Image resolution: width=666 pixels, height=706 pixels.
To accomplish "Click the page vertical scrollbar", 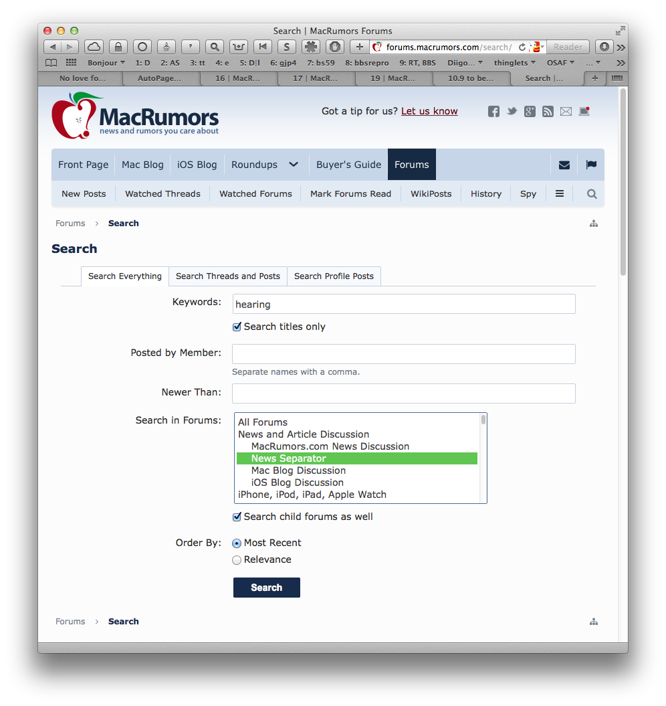I will coord(623,182).
